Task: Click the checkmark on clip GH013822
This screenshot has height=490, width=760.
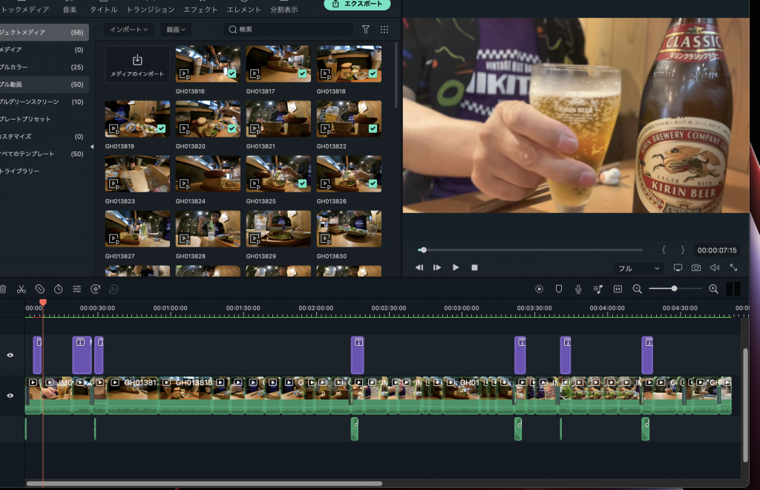Action: pos(373,128)
